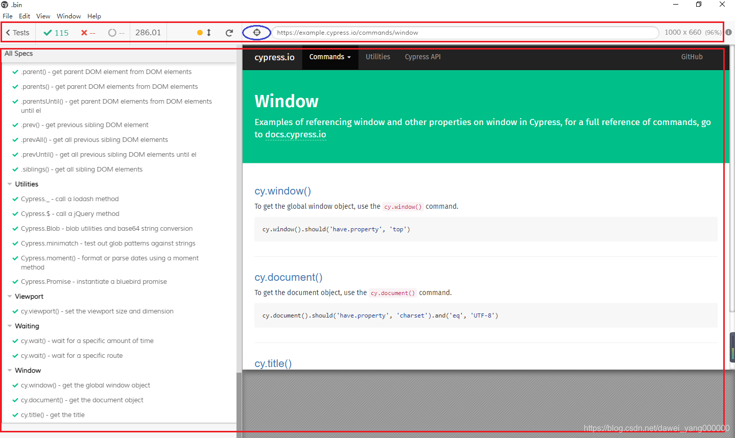The width and height of the screenshot is (735, 438).
Task: Click the viewport info icon
Action: tap(729, 32)
